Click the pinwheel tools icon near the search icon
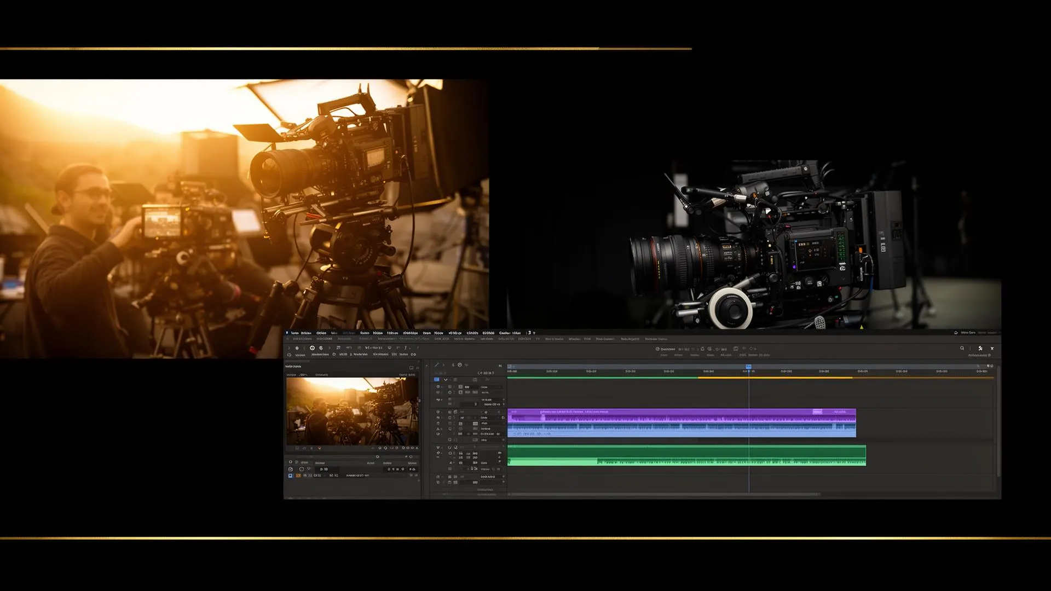Viewport: 1051px width, 591px height. (x=980, y=348)
